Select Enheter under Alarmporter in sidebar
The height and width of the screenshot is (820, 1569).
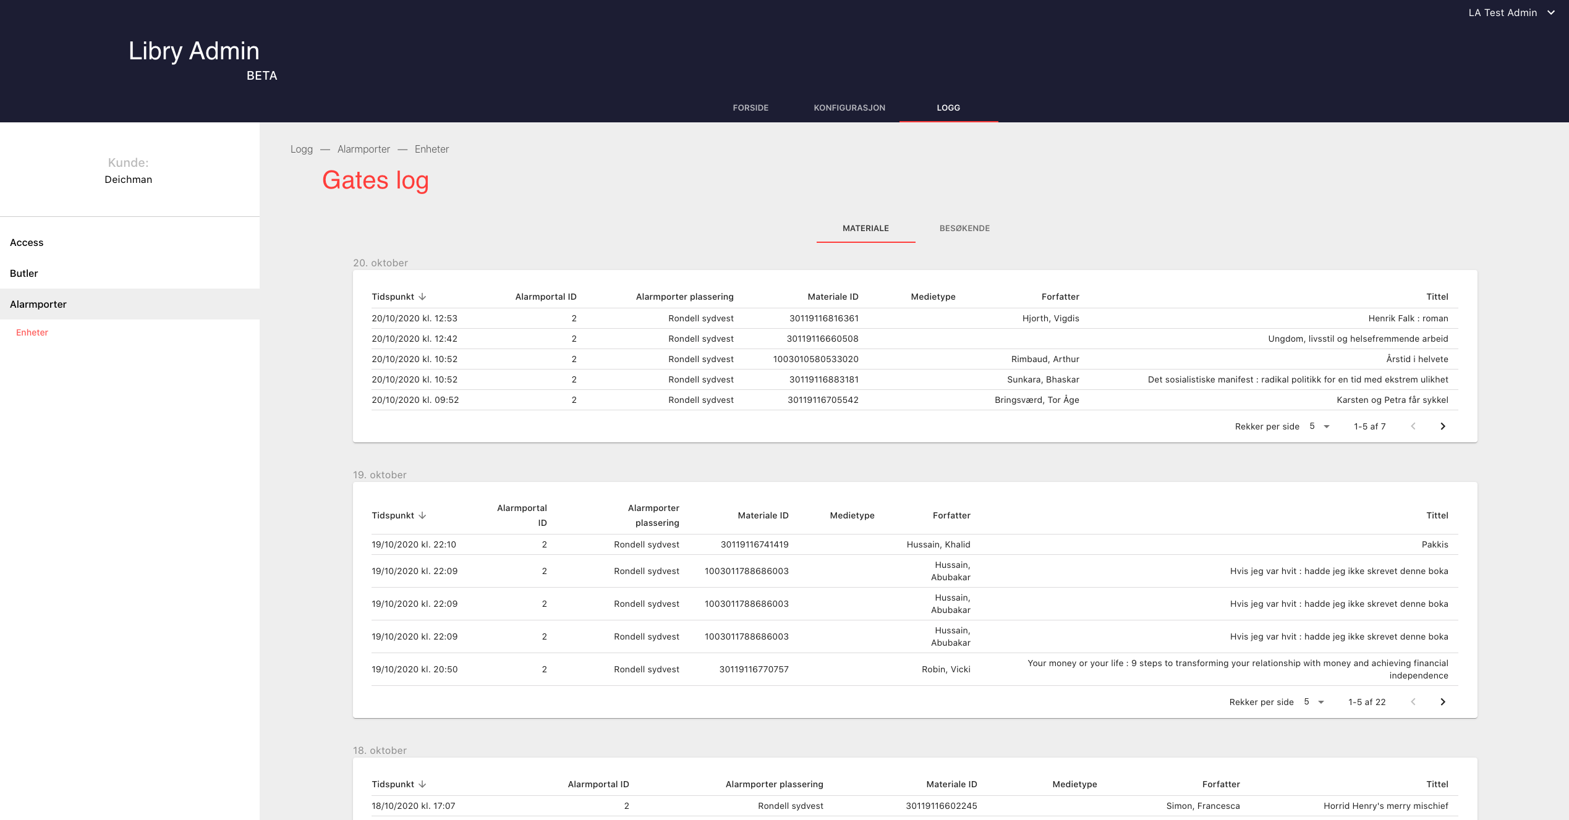click(32, 332)
